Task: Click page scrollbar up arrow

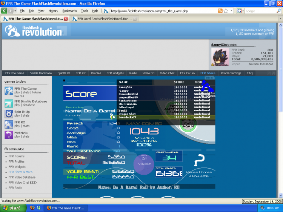Action: [280, 25]
